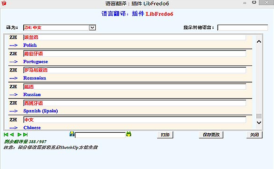Edit the translation field containing 罗马尼亚语
This screenshot has height=169, width=274.
(135, 70)
